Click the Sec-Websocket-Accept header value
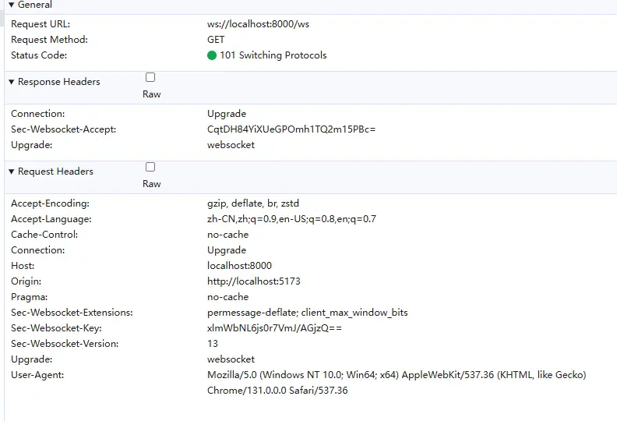This screenshot has height=421, width=617. (291, 129)
